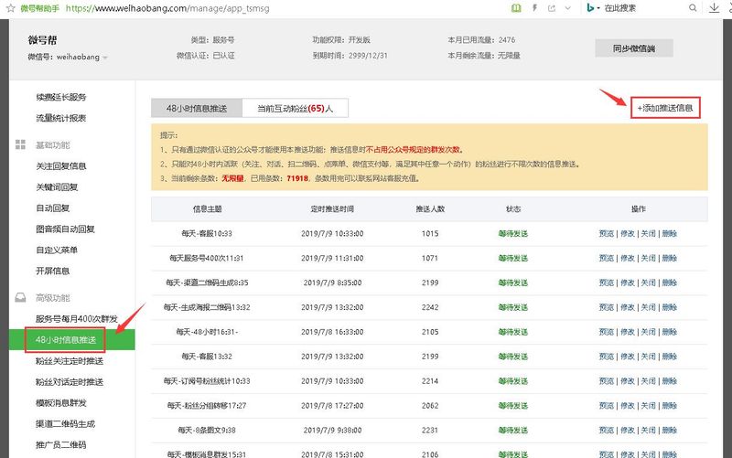Click the tray icon beside 高级功能
The image size is (732, 458).
tap(20, 297)
